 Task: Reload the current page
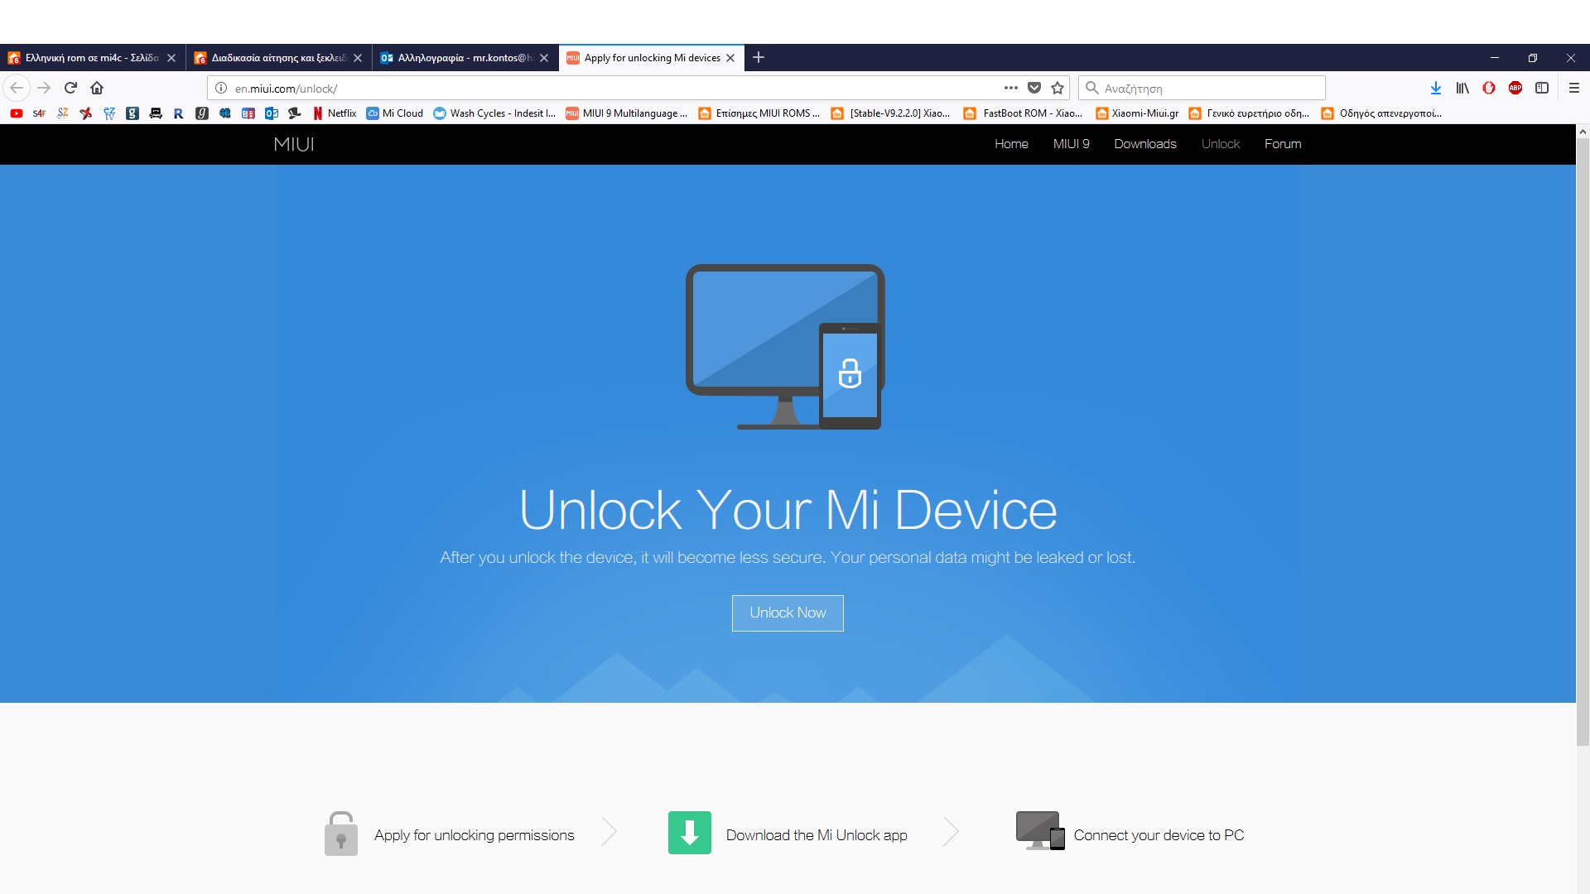[70, 88]
